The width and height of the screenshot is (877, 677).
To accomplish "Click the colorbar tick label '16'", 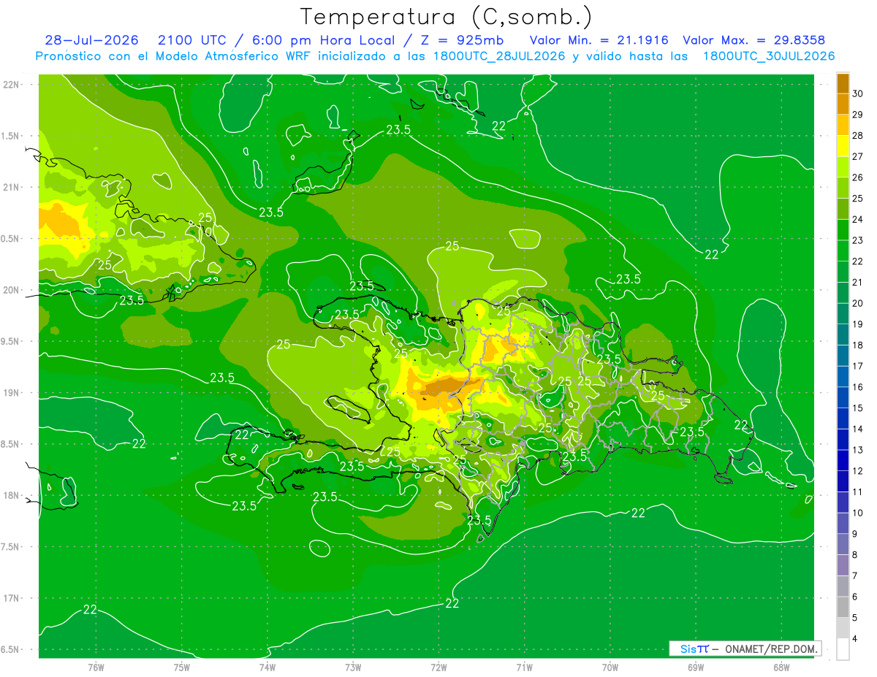I will click(859, 387).
